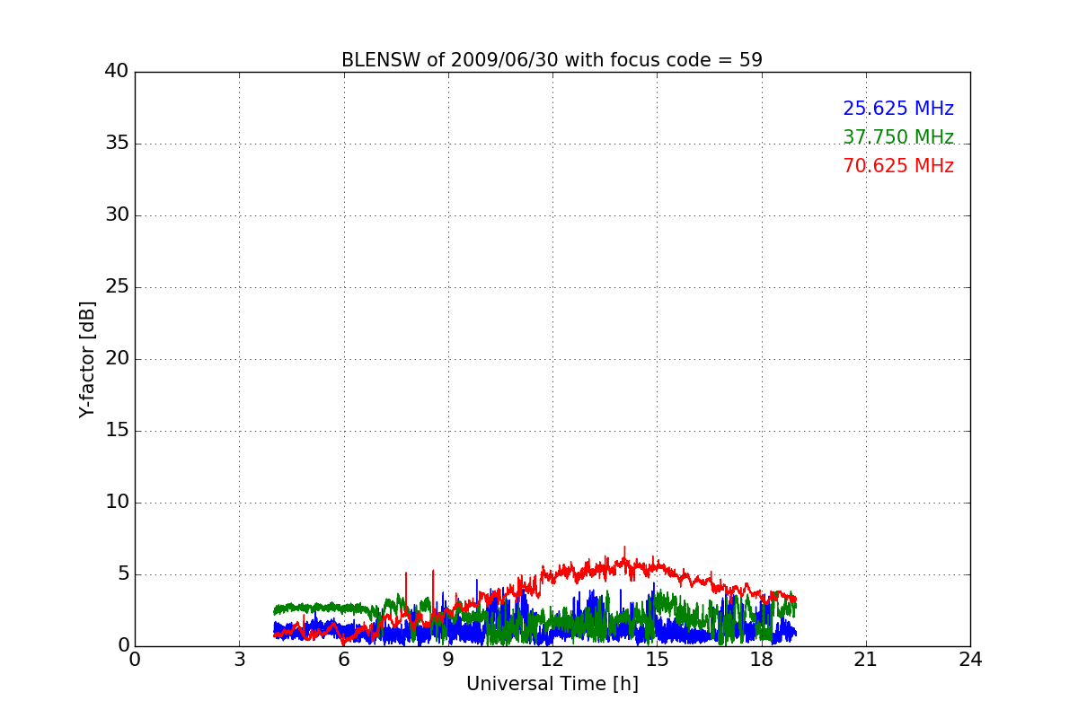Click the x-axis tick label '24'
Screen dimensions: 1078x718
[x=970, y=659]
